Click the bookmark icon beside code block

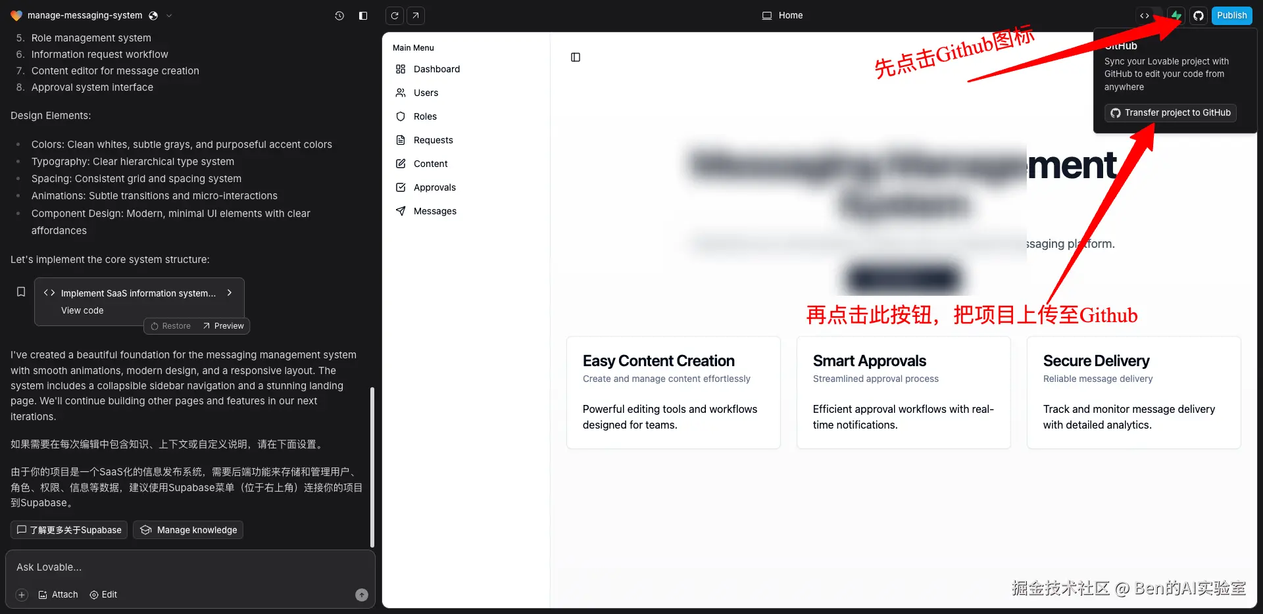pos(21,292)
